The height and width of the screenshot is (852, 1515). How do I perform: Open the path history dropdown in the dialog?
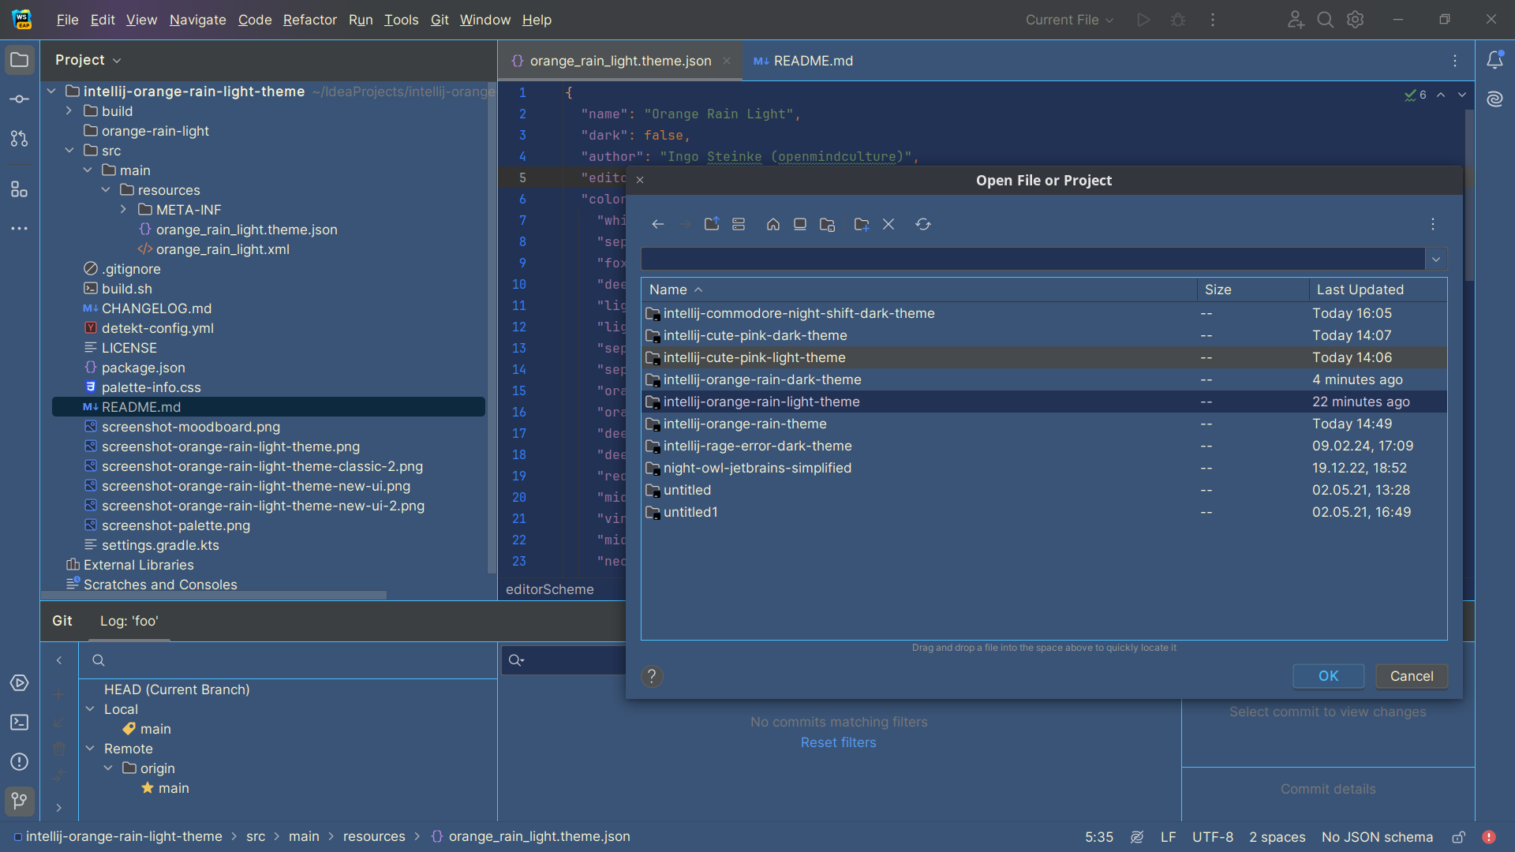point(1435,260)
